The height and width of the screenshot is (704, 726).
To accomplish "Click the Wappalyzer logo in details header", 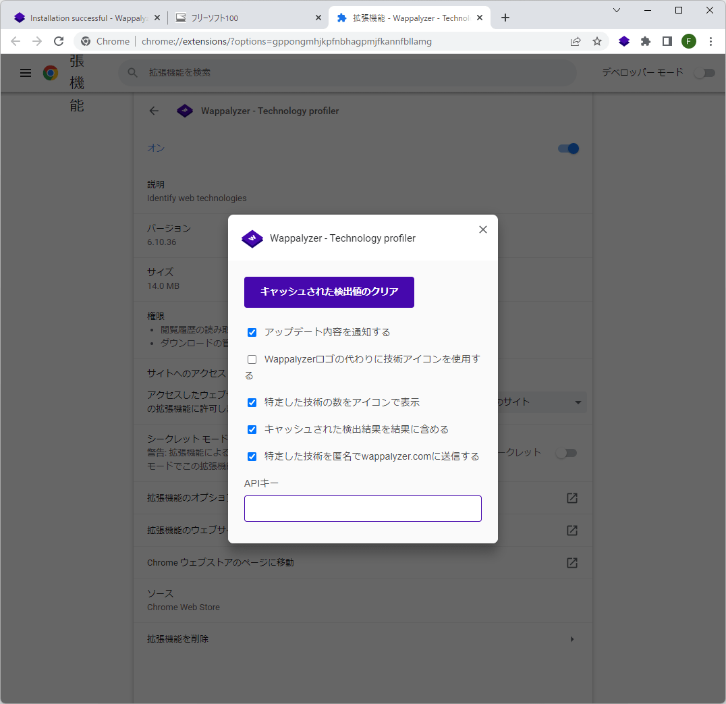I will (185, 111).
